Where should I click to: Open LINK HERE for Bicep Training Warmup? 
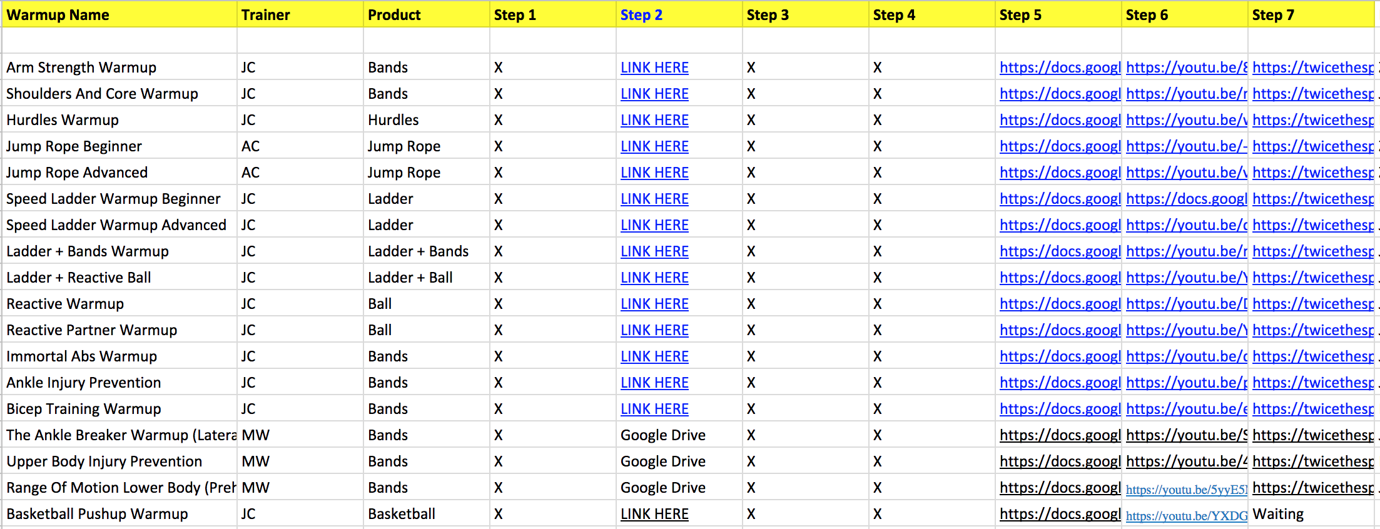[x=654, y=409]
